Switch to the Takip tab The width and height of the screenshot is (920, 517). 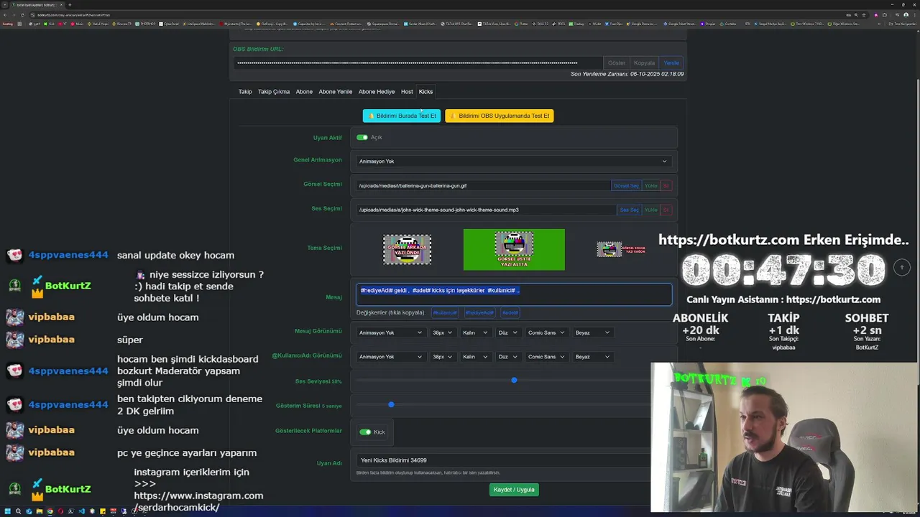[x=245, y=92]
